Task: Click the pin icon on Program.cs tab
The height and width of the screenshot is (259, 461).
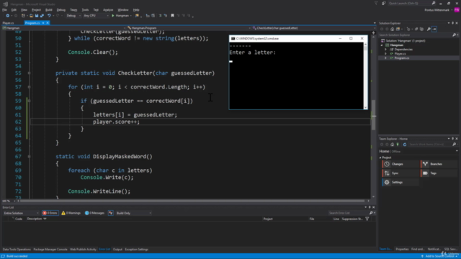Action: coord(43,23)
